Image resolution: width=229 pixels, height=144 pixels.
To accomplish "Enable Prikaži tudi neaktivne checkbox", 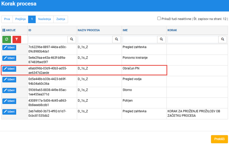I will pyautogui.click(x=159, y=19).
